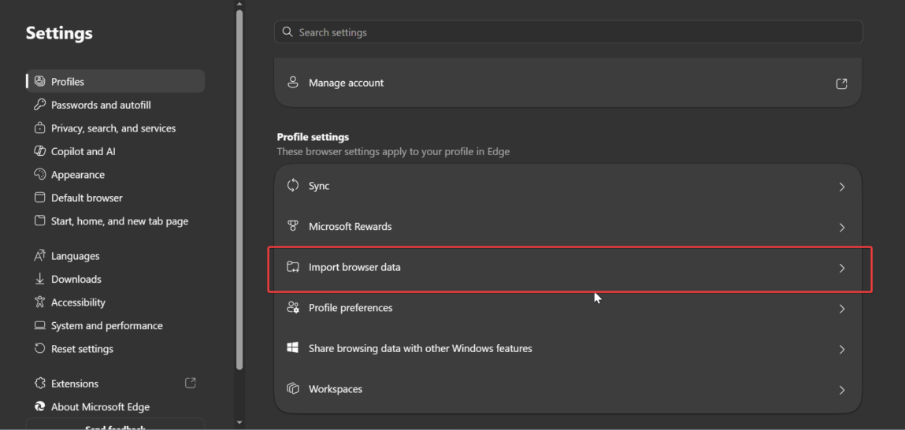The height and width of the screenshot is (430, 905).
Task: Open Workspaces settings row
Action: tap(568, 389)
